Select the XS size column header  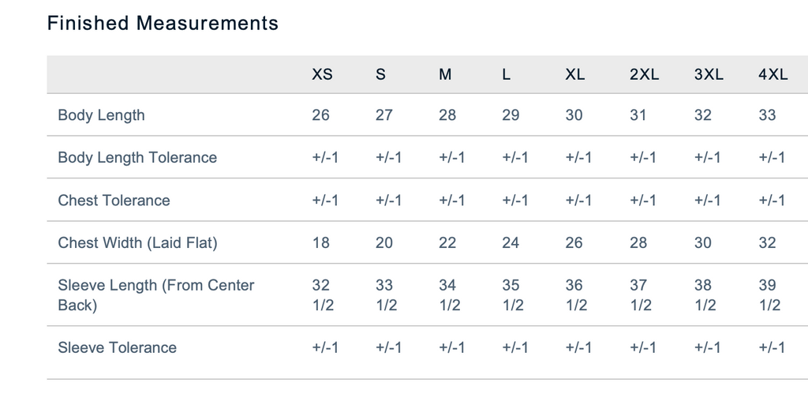[x=322, y=75]
